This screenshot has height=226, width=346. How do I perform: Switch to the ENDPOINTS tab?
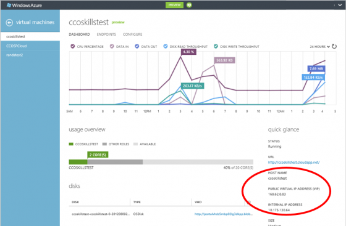point(106,34)
